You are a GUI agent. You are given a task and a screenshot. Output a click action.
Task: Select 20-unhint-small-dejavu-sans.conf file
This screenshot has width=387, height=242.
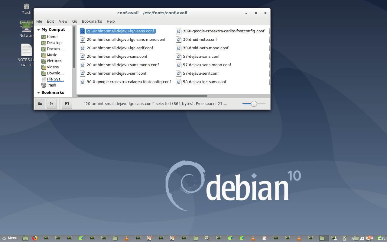click(x=114, y=56)
